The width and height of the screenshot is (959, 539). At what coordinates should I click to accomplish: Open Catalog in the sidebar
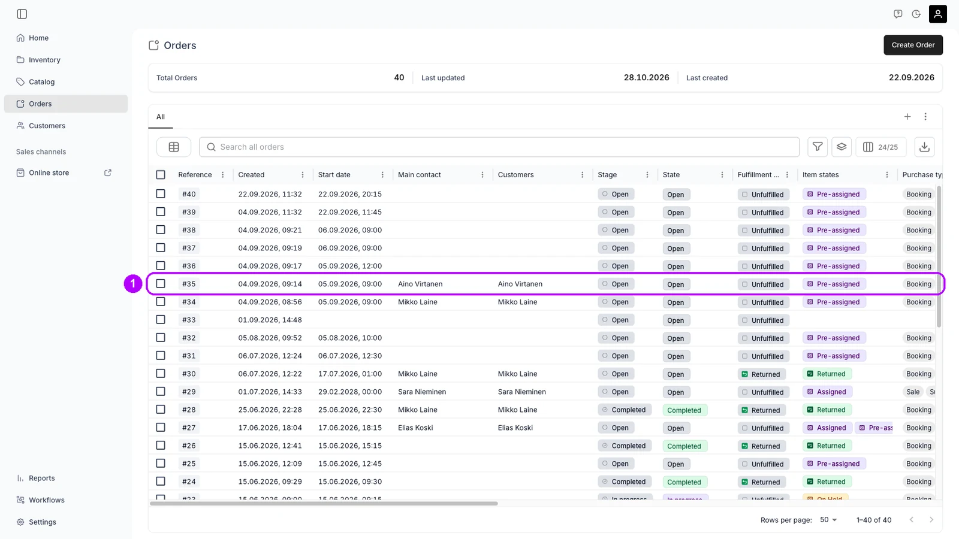(x=66, y=82)
